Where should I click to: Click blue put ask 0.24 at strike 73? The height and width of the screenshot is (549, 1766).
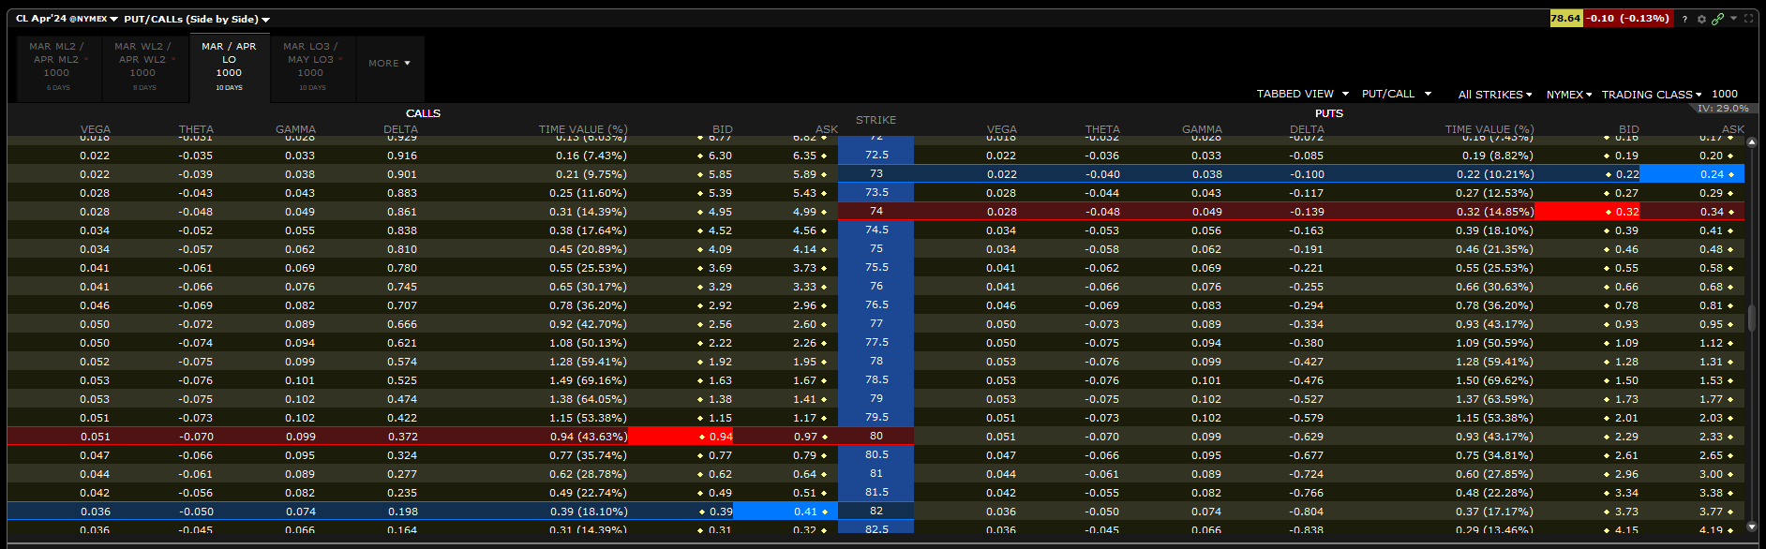1692,174
